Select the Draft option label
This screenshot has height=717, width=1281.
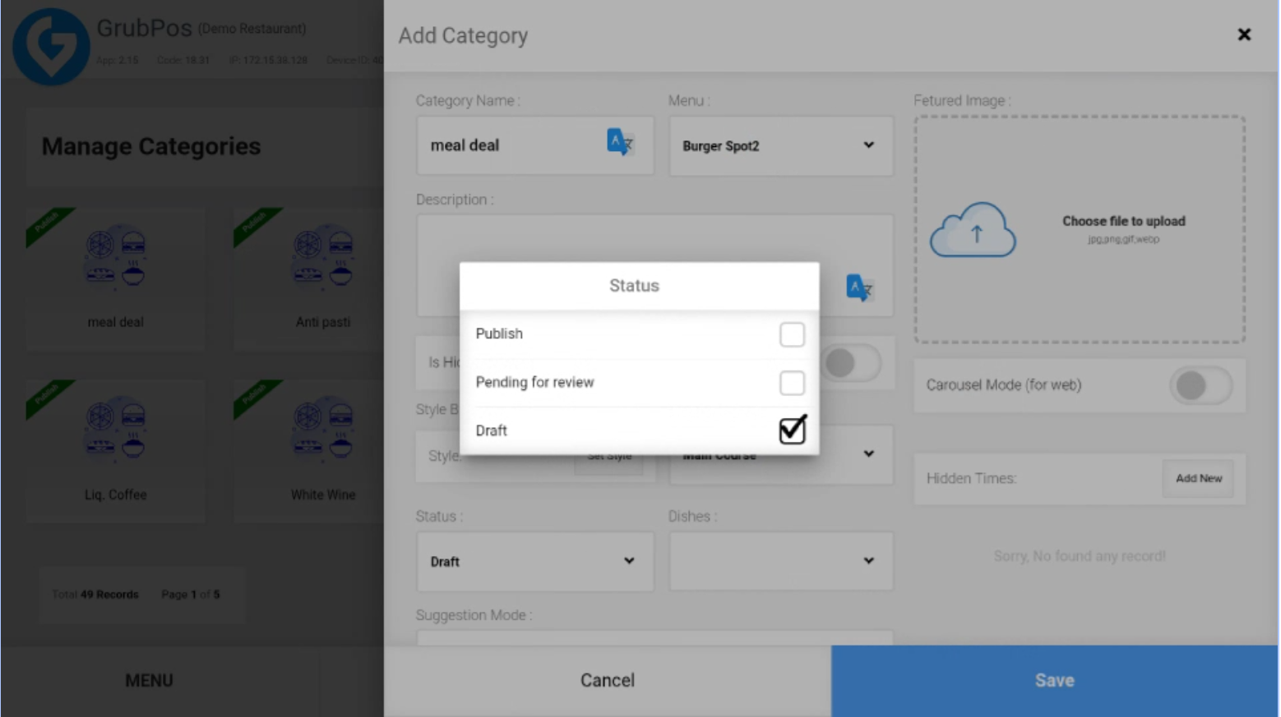(x=492, y=430)
